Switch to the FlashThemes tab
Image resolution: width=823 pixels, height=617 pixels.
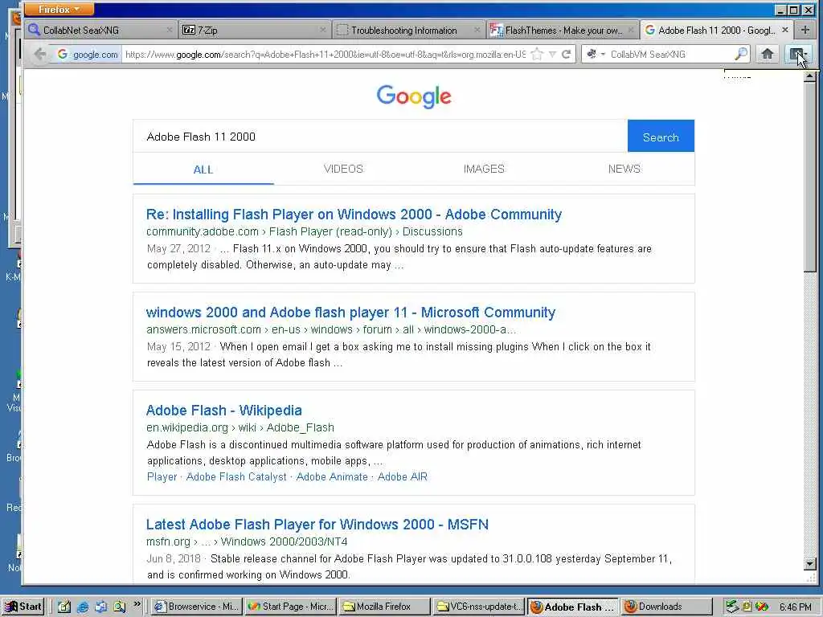[562, 30]
